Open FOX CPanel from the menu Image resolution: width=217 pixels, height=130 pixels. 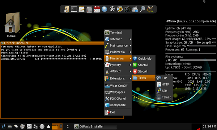(x=118, y=99)
